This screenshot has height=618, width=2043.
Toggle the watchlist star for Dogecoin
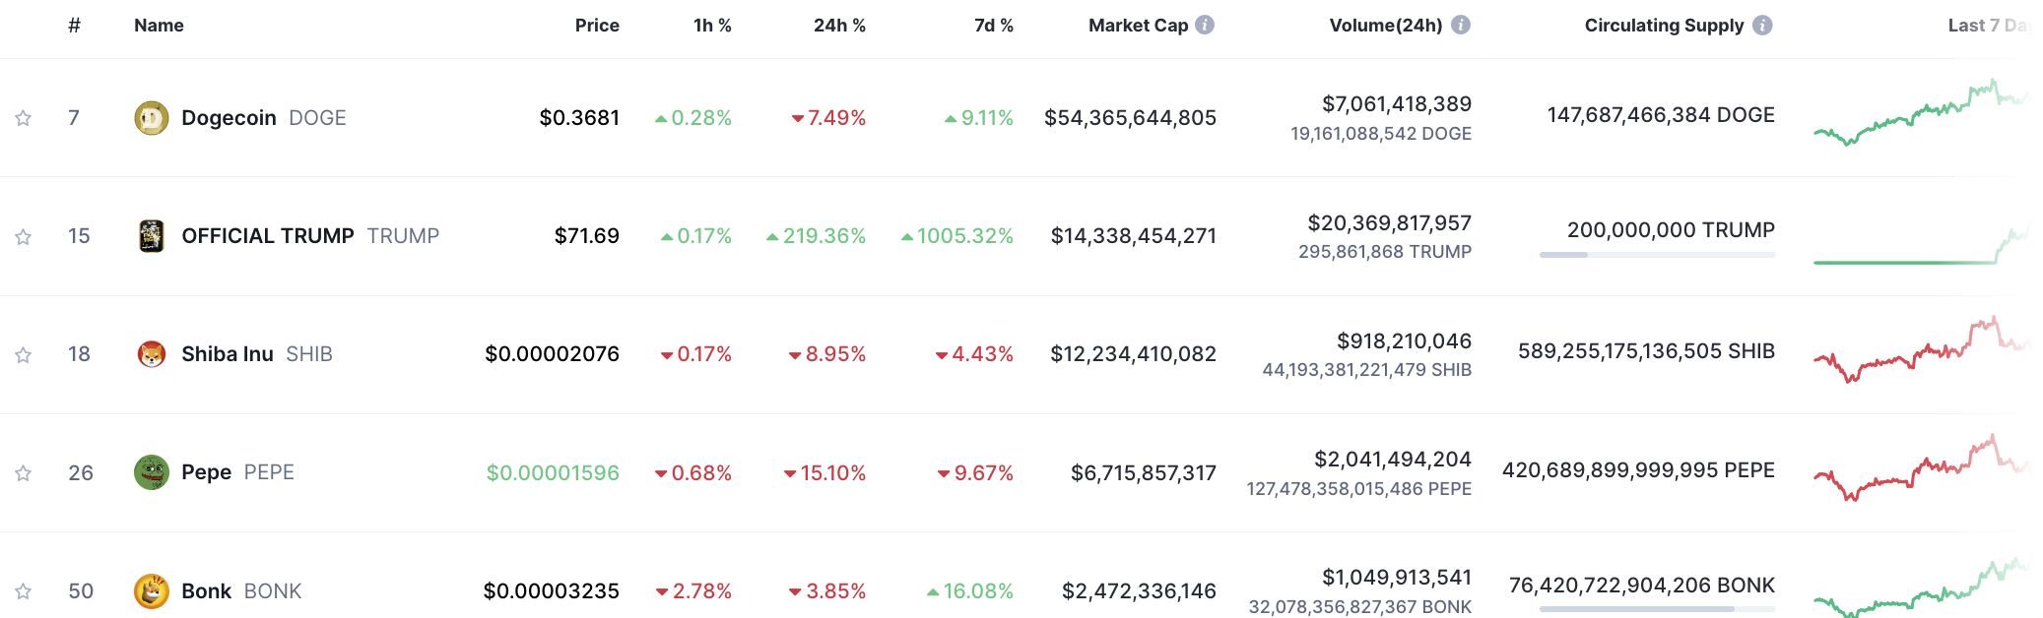pos(23,118)
